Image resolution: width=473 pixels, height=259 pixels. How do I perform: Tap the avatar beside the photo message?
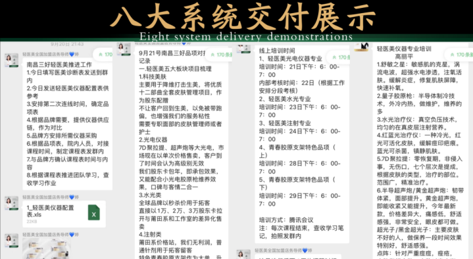11,241
